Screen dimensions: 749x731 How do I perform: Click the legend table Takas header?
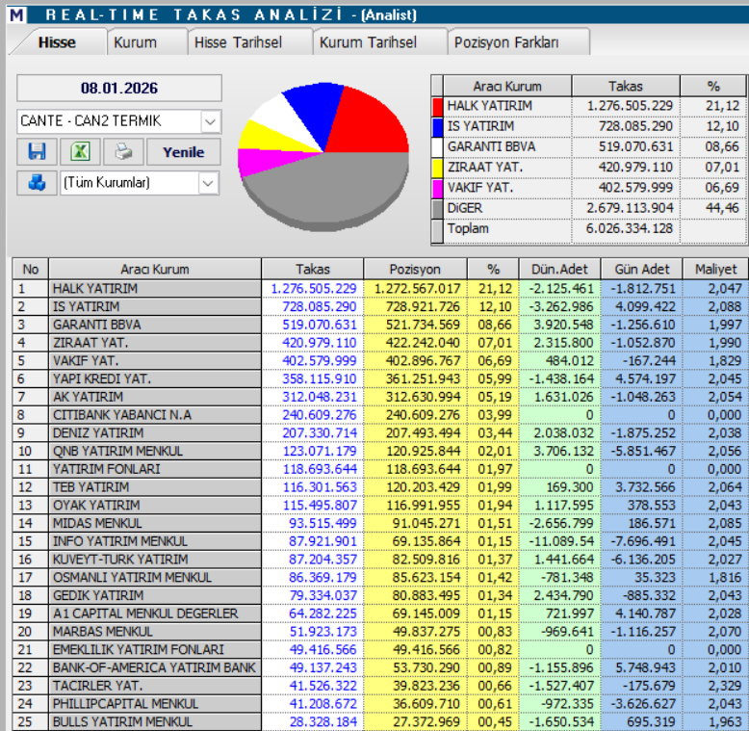[x=625, y=86]
